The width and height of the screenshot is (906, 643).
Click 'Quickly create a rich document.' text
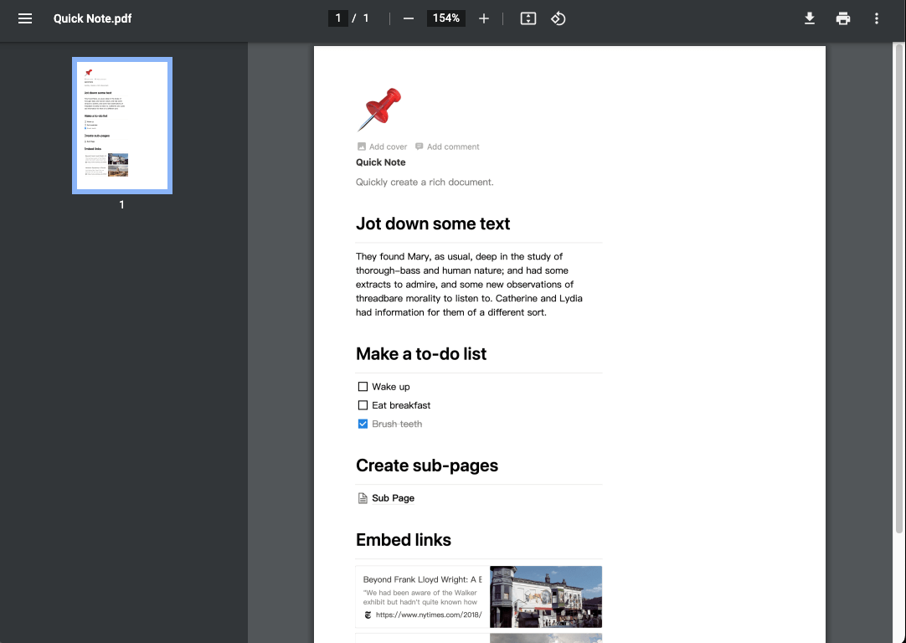click(x=425, y=182)
